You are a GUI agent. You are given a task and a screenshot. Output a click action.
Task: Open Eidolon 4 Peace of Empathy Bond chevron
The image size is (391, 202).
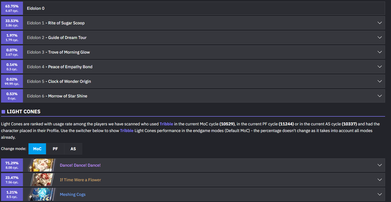(379, 67)
